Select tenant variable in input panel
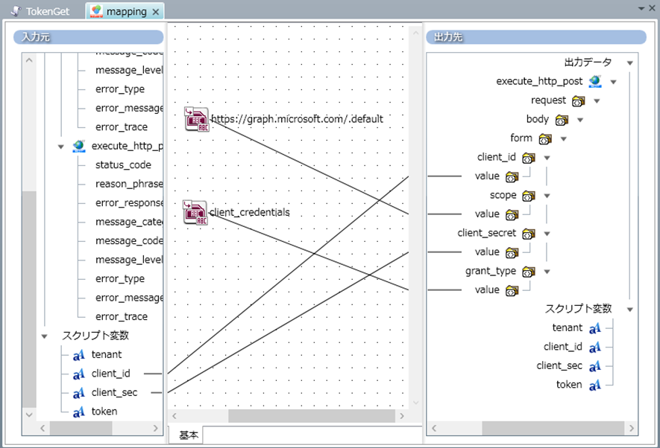Image resolution: width=660 pixels, height=448 pixels. coord(106,355)
